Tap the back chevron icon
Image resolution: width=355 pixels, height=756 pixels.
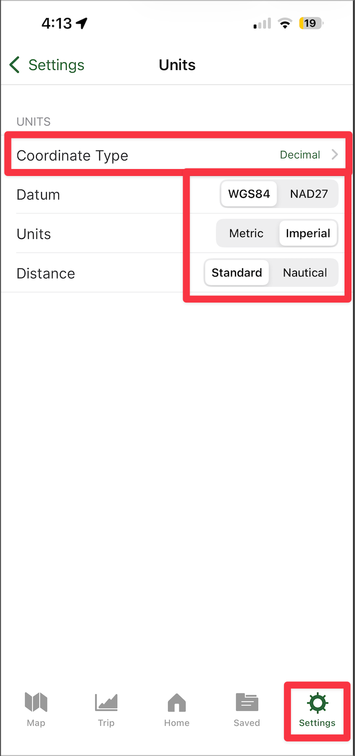[x=14, y=65]
